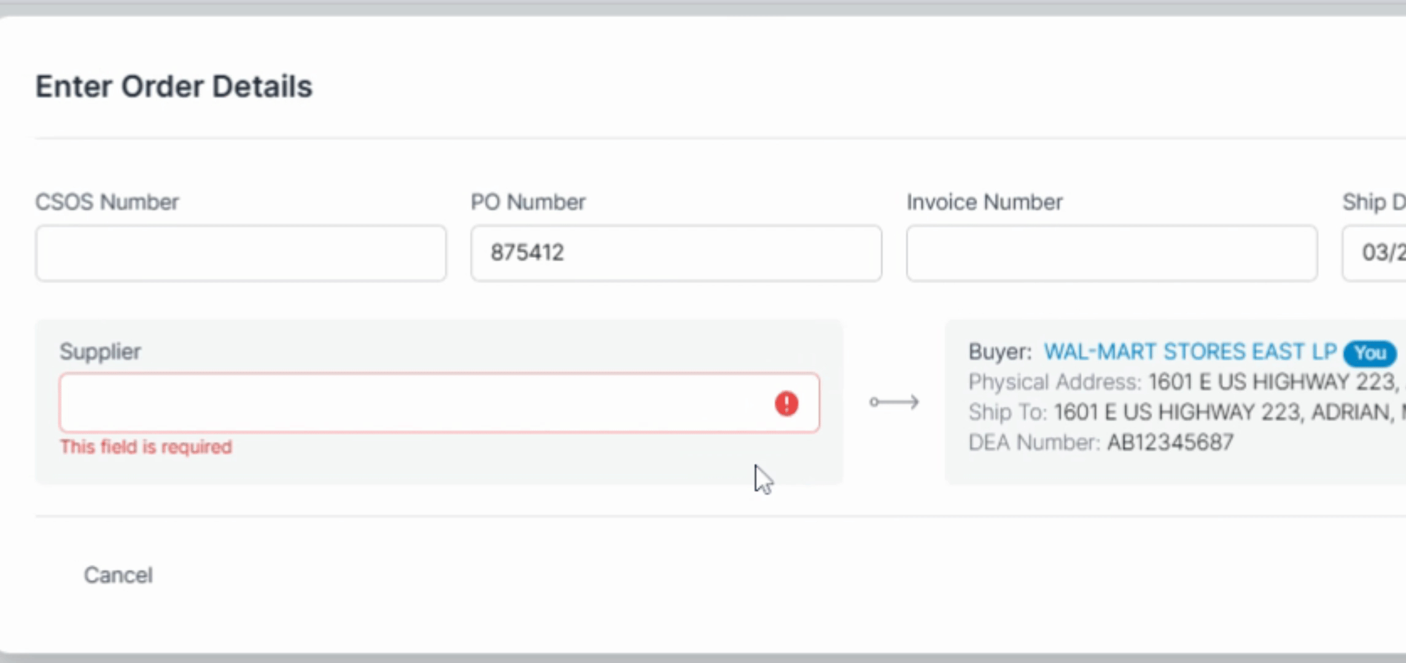Click the Physical Address line for the buyer
The height and width of the screenshot is (663, 1406).
coord(1187,382)
